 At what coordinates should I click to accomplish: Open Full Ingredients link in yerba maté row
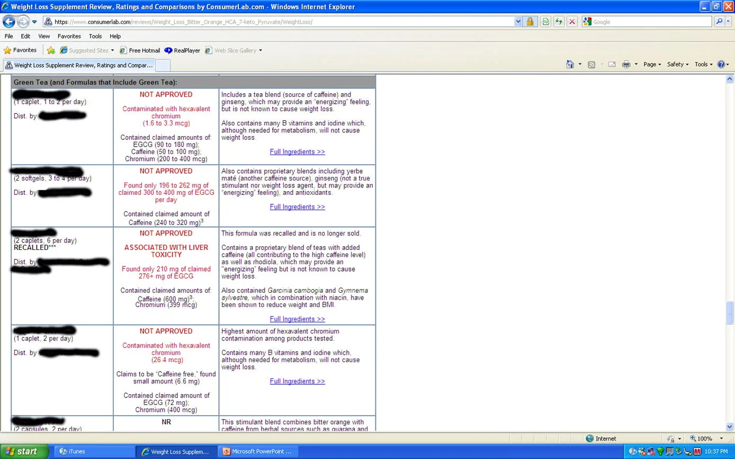point(297,206)
